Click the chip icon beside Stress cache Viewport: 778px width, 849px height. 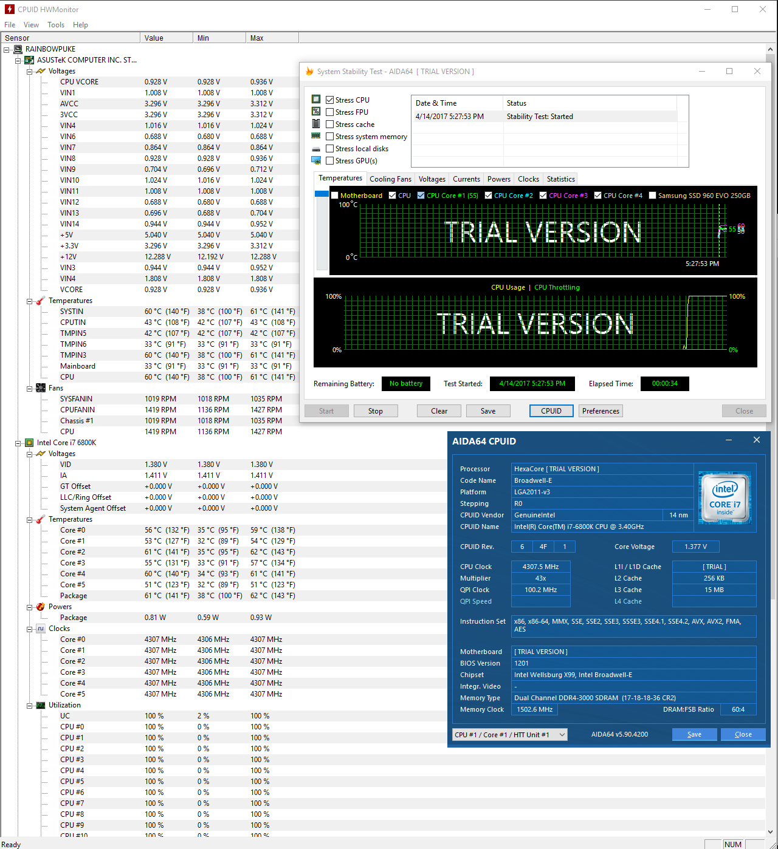tap(316, 123)
